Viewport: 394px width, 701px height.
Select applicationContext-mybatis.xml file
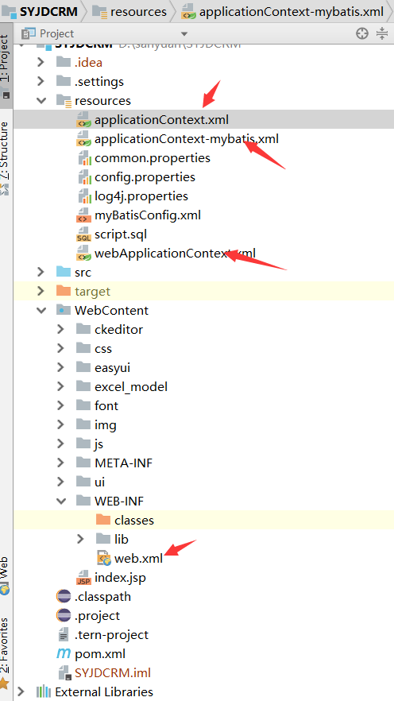[x=187, y=139]
